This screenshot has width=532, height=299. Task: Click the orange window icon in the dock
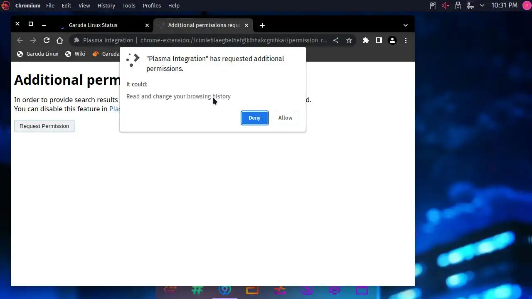[252, 290]
